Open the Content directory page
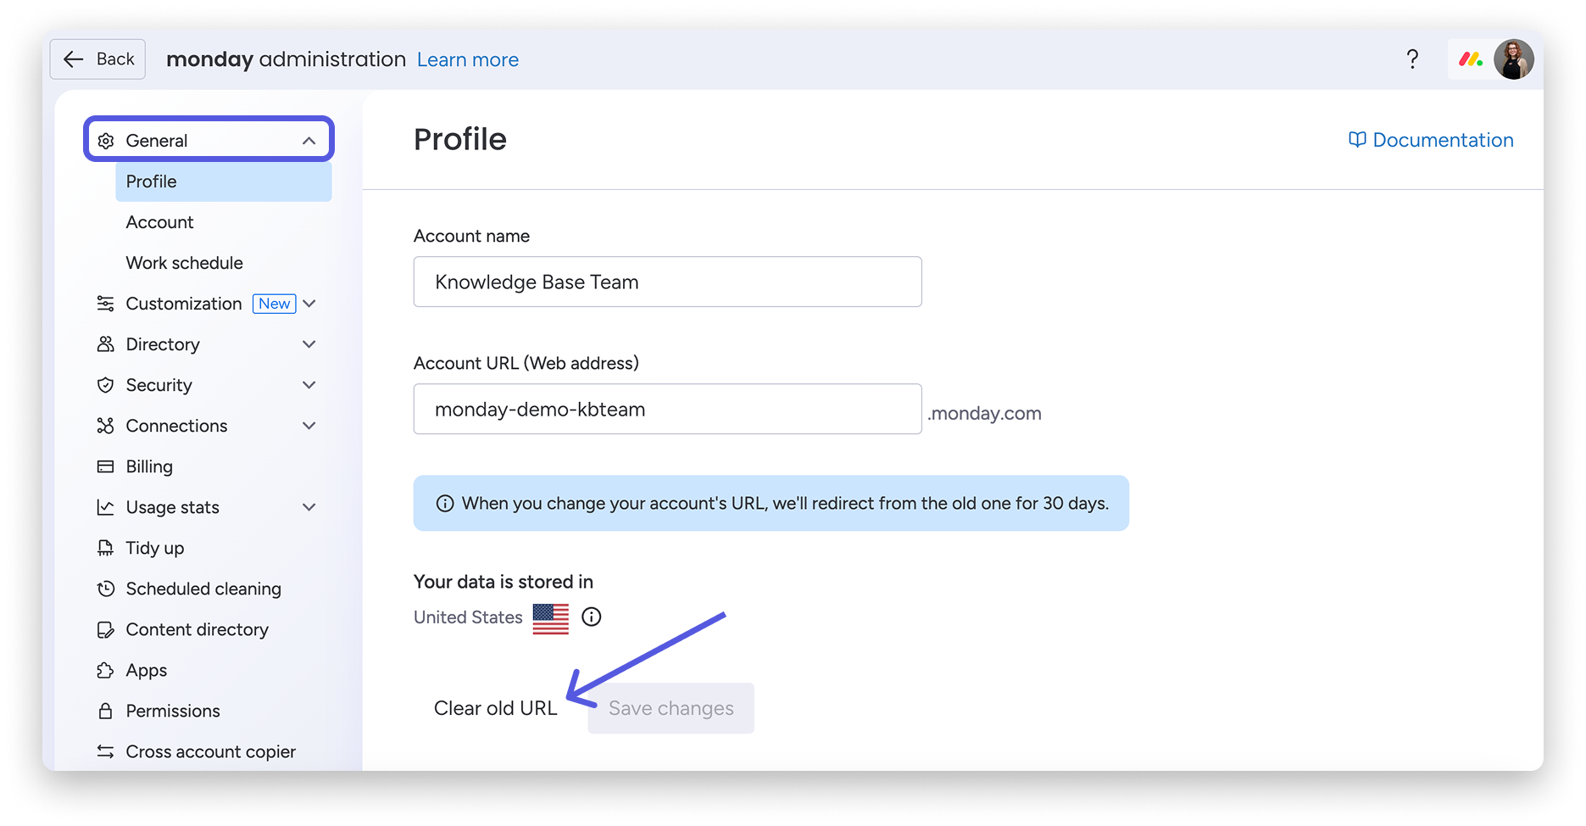The width and height of the screenshot is (1586, 826). [x=198, y=629]
